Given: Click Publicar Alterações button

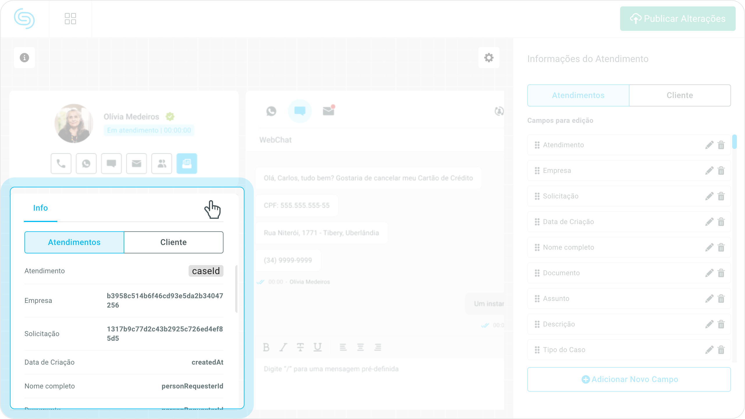Looking at the screenshot, I should click(x=678, y=19).
